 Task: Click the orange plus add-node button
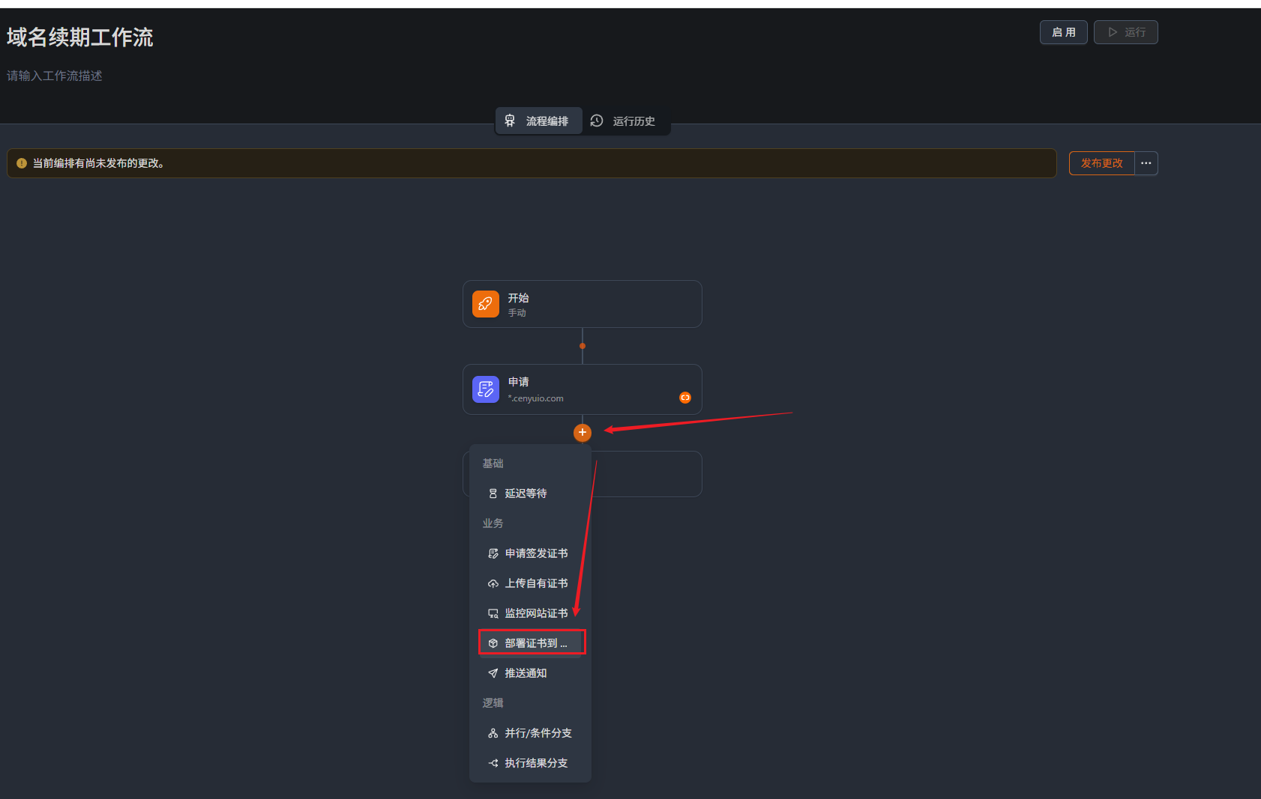pyautogui.click(x=583, y=433)
